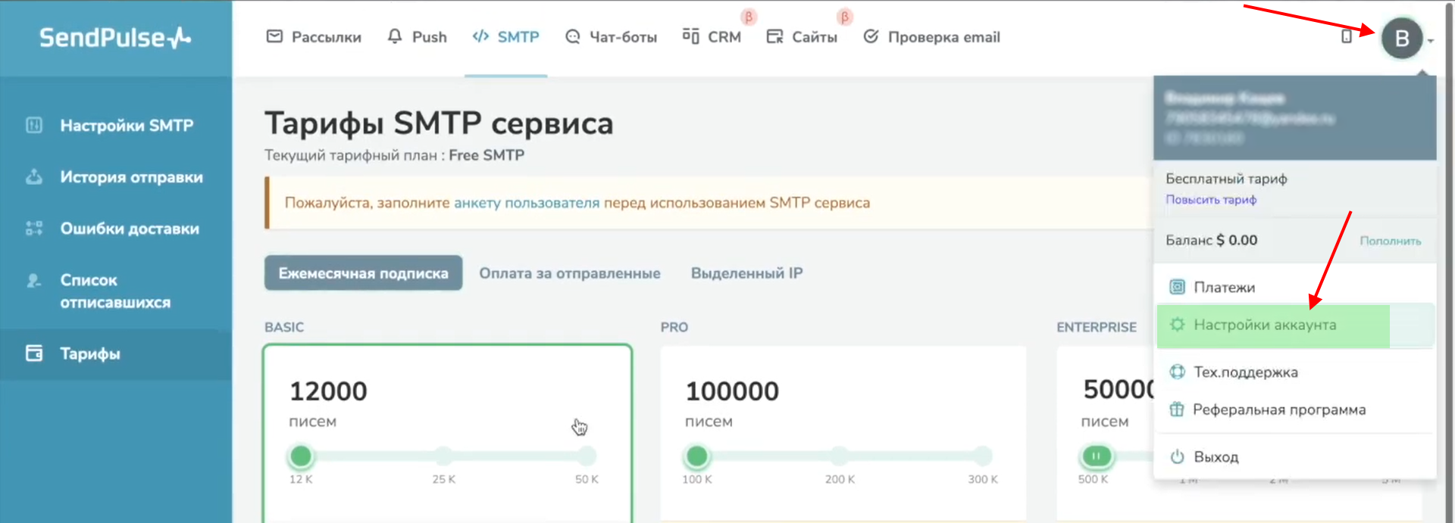This screenshot has width=1455, height=523.
Task: Set the PRO slider to 300 K
Action: click(x=982, y=456)
